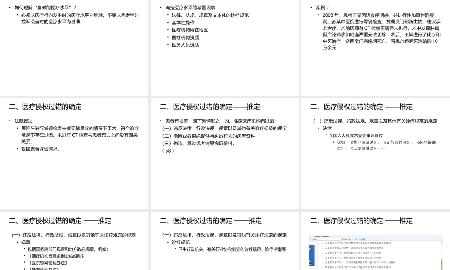Click the paragraph starting 必须以医疗行为发生时
This screenshot has height=270, width=450.
(80, 18)
